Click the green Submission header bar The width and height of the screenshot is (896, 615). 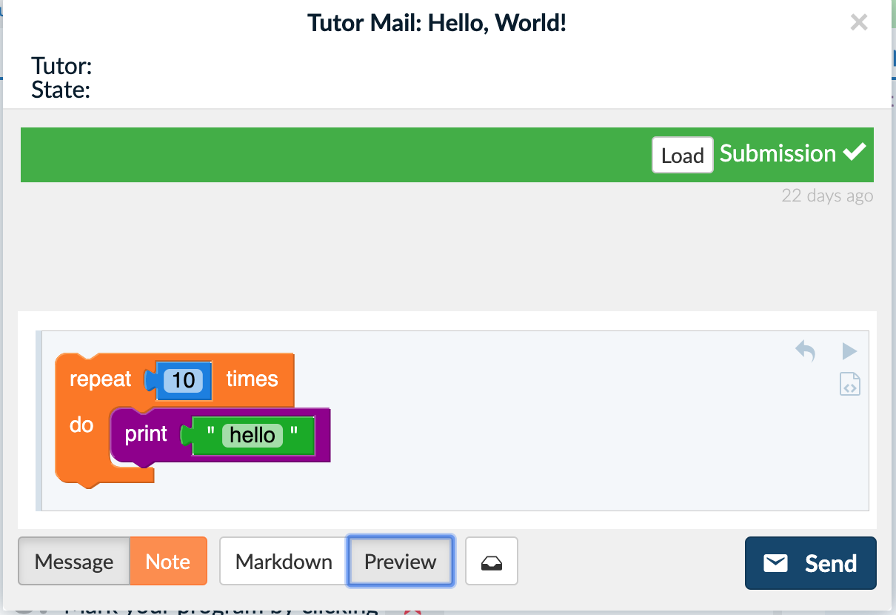pyautogui.click(x=333, y=155)
